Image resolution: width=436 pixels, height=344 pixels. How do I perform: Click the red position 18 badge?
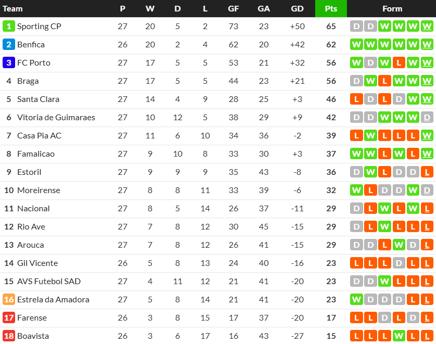(x=9, y=336)
